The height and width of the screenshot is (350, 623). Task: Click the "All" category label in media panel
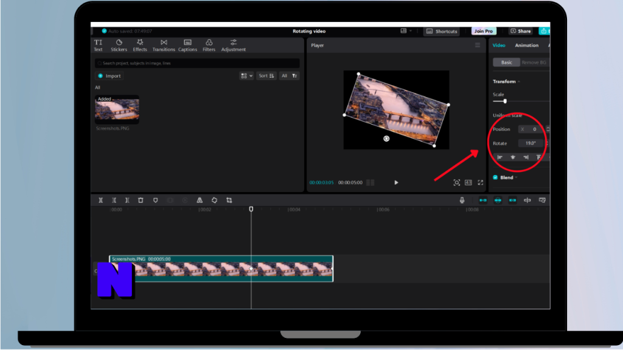(97, 87)
